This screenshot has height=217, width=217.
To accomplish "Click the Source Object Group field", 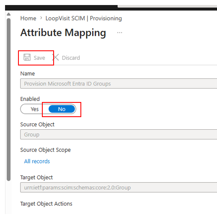I will 119,134.
